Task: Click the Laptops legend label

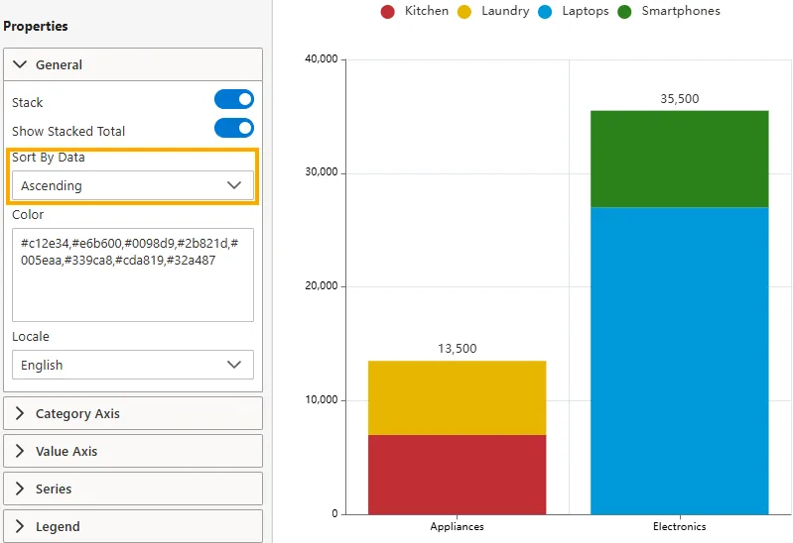Action: click(x=586, y=12)
